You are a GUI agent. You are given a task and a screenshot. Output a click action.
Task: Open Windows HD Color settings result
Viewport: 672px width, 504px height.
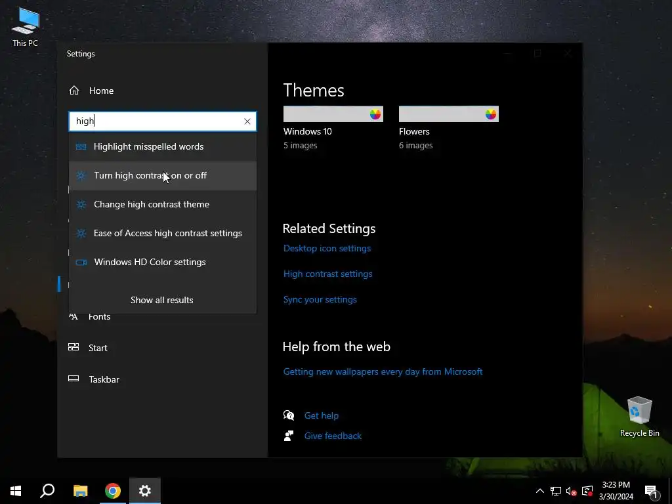coord(163,262)
